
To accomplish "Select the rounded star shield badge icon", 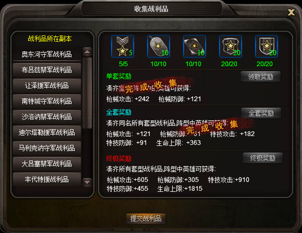I will (230, 46).
